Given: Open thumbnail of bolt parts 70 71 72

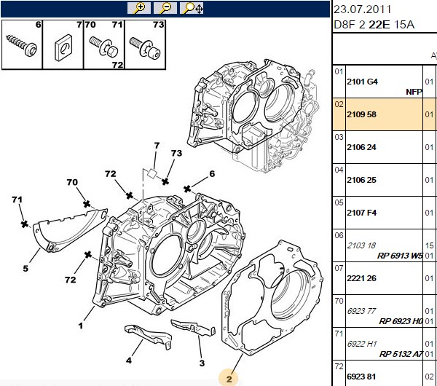Looking at the screenshot, I should pyautogui.click(x=104, y=44).
